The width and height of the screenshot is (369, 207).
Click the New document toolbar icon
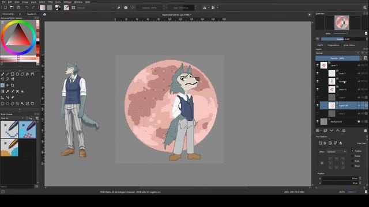pyautogui.click(x=5, y=7)
